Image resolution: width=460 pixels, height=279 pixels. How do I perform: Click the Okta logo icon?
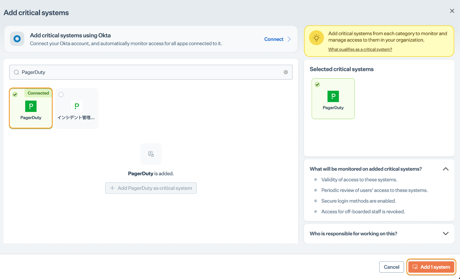pos(17,39)
